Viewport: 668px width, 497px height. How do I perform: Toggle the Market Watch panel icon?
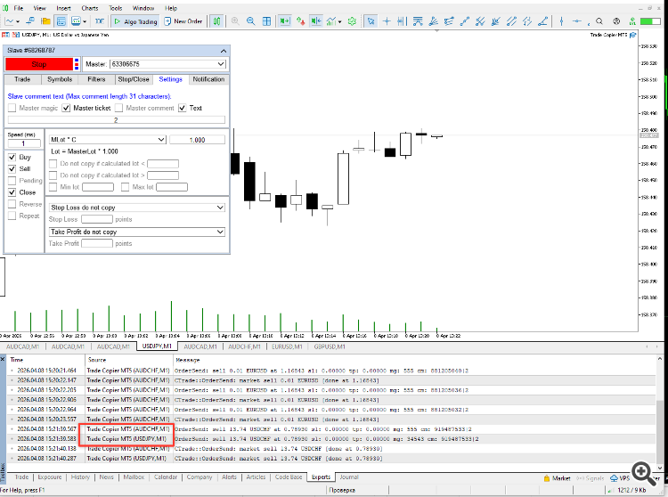(61, 20)
